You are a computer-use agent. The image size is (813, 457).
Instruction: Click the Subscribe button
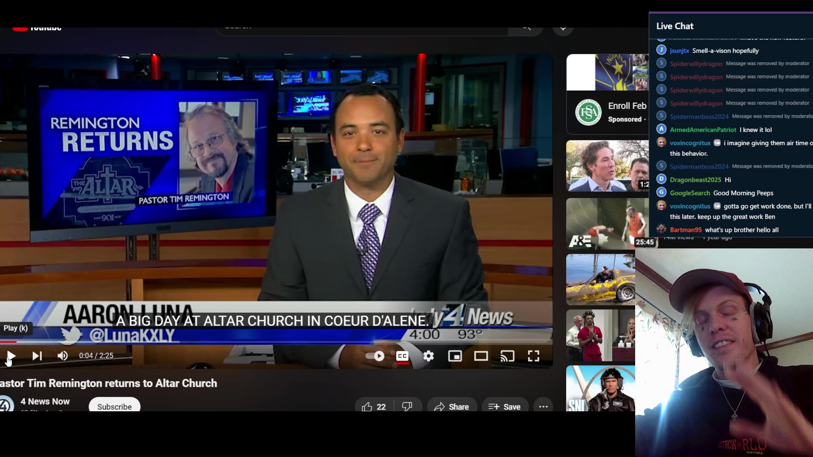pyautogui.click(x=114, y=406)
